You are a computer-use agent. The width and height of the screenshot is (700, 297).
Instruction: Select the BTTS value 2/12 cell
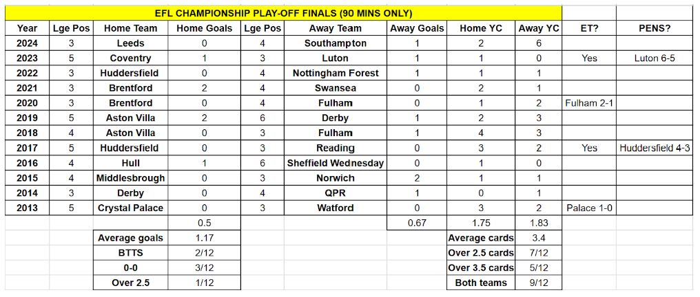[x=205, y=253]
